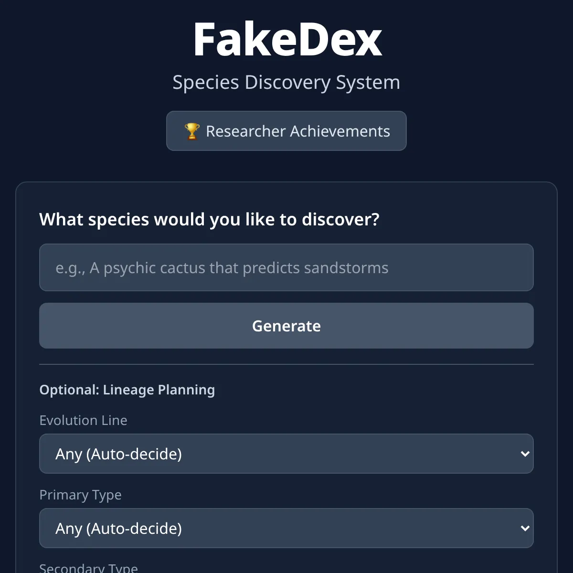Click the psychic cactus placeholder text
Viewport: 573px width, 573px height.
[x=222, y=268]
